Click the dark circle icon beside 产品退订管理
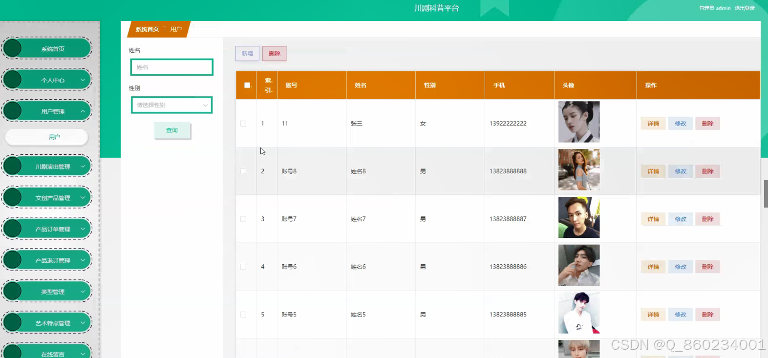The image size is (768, 358). point(13,260)
